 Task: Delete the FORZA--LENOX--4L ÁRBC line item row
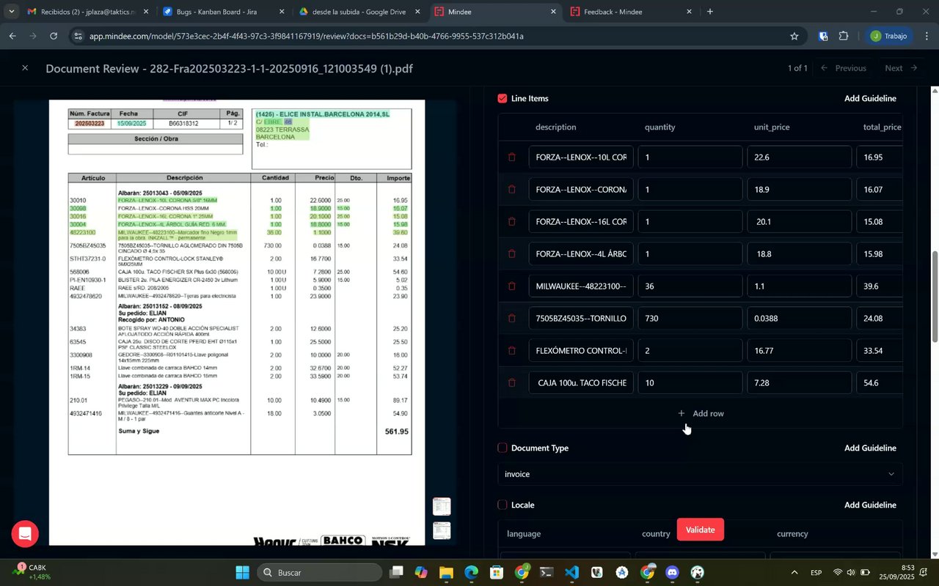512,253
